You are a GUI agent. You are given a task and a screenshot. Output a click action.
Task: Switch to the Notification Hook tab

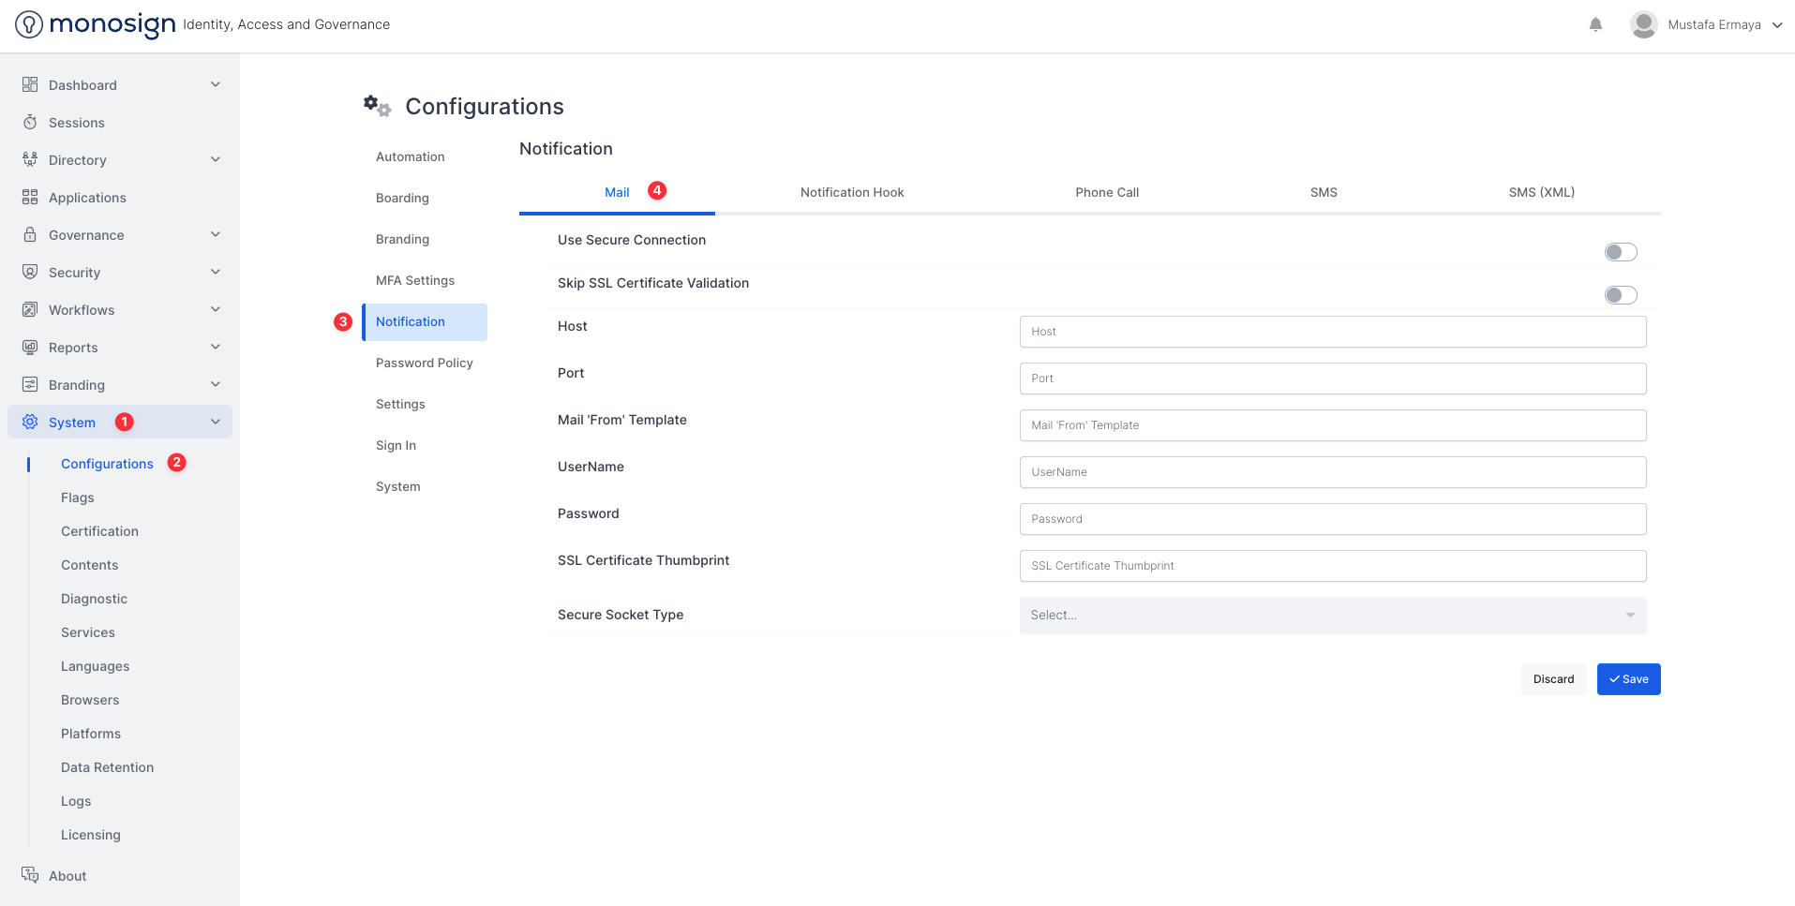[851, 192]
